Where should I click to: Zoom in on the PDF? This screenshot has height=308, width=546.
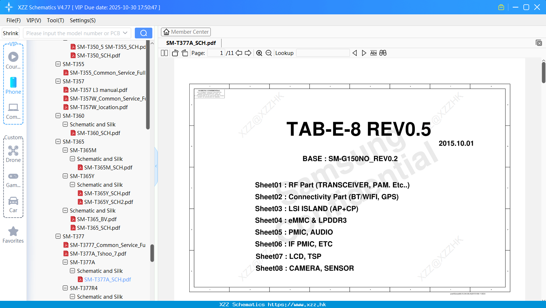[x=259, y=53]
